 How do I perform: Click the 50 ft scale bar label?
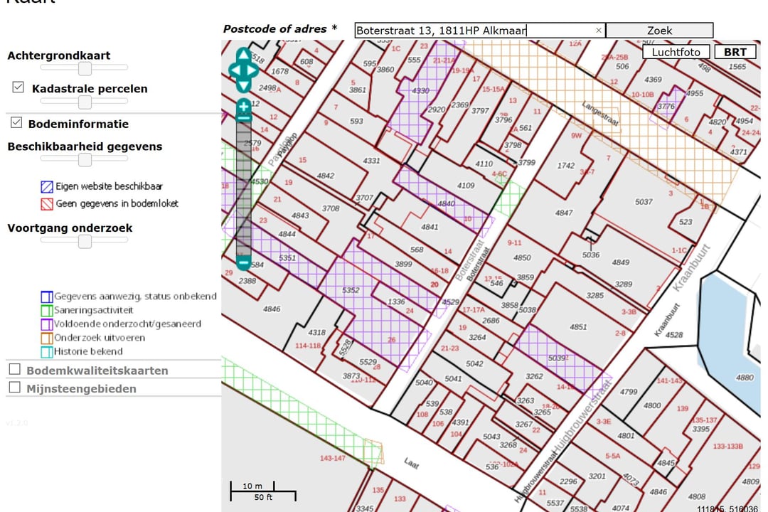click(263, 497)
